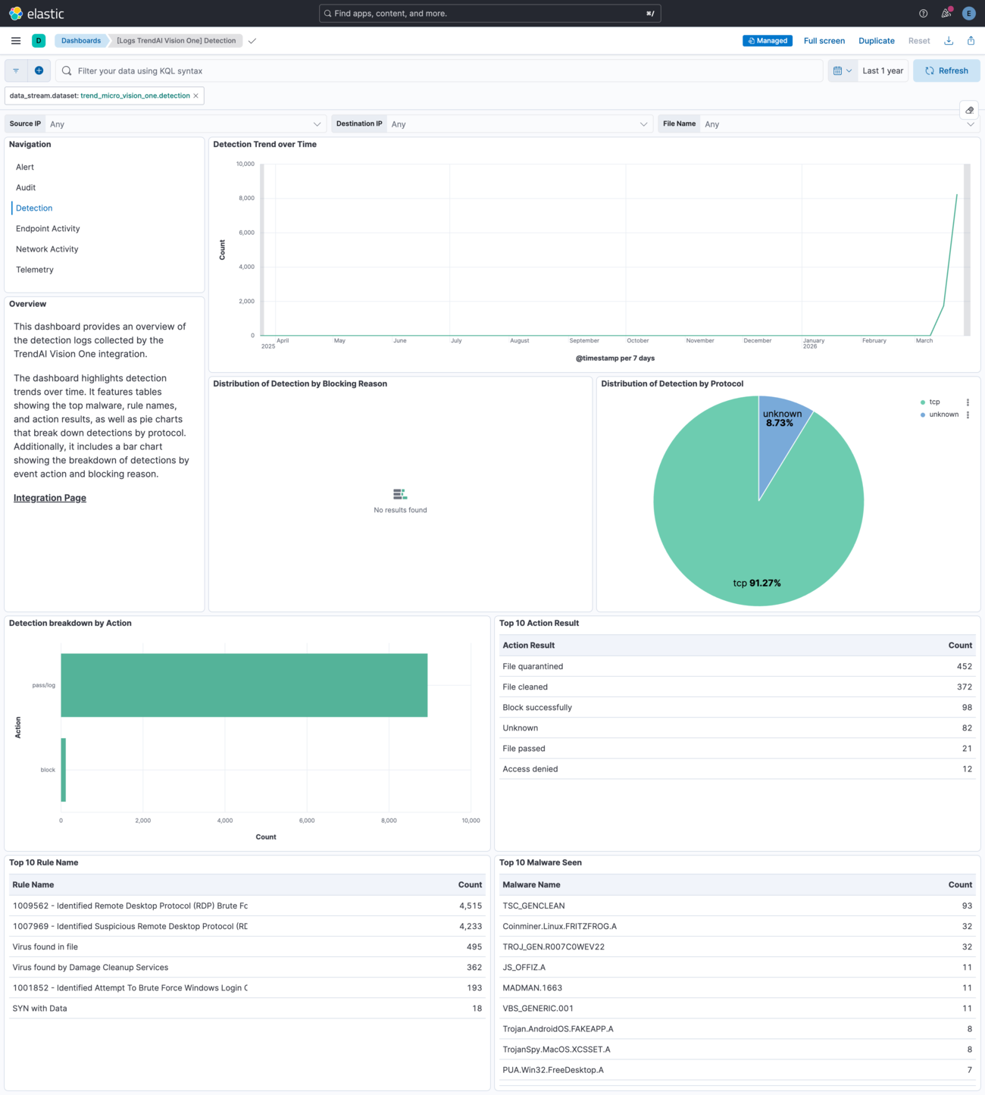Open the filter options icon beside the plus
Viewport: 985px width, 1095px height.
15,70
